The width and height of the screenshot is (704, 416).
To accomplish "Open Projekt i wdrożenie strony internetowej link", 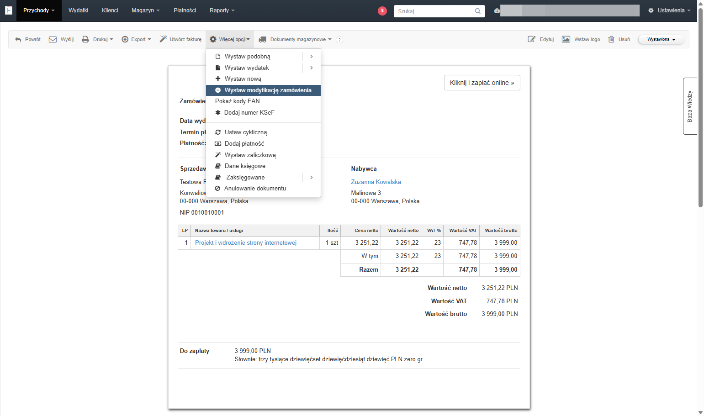I will pos(246,243).
